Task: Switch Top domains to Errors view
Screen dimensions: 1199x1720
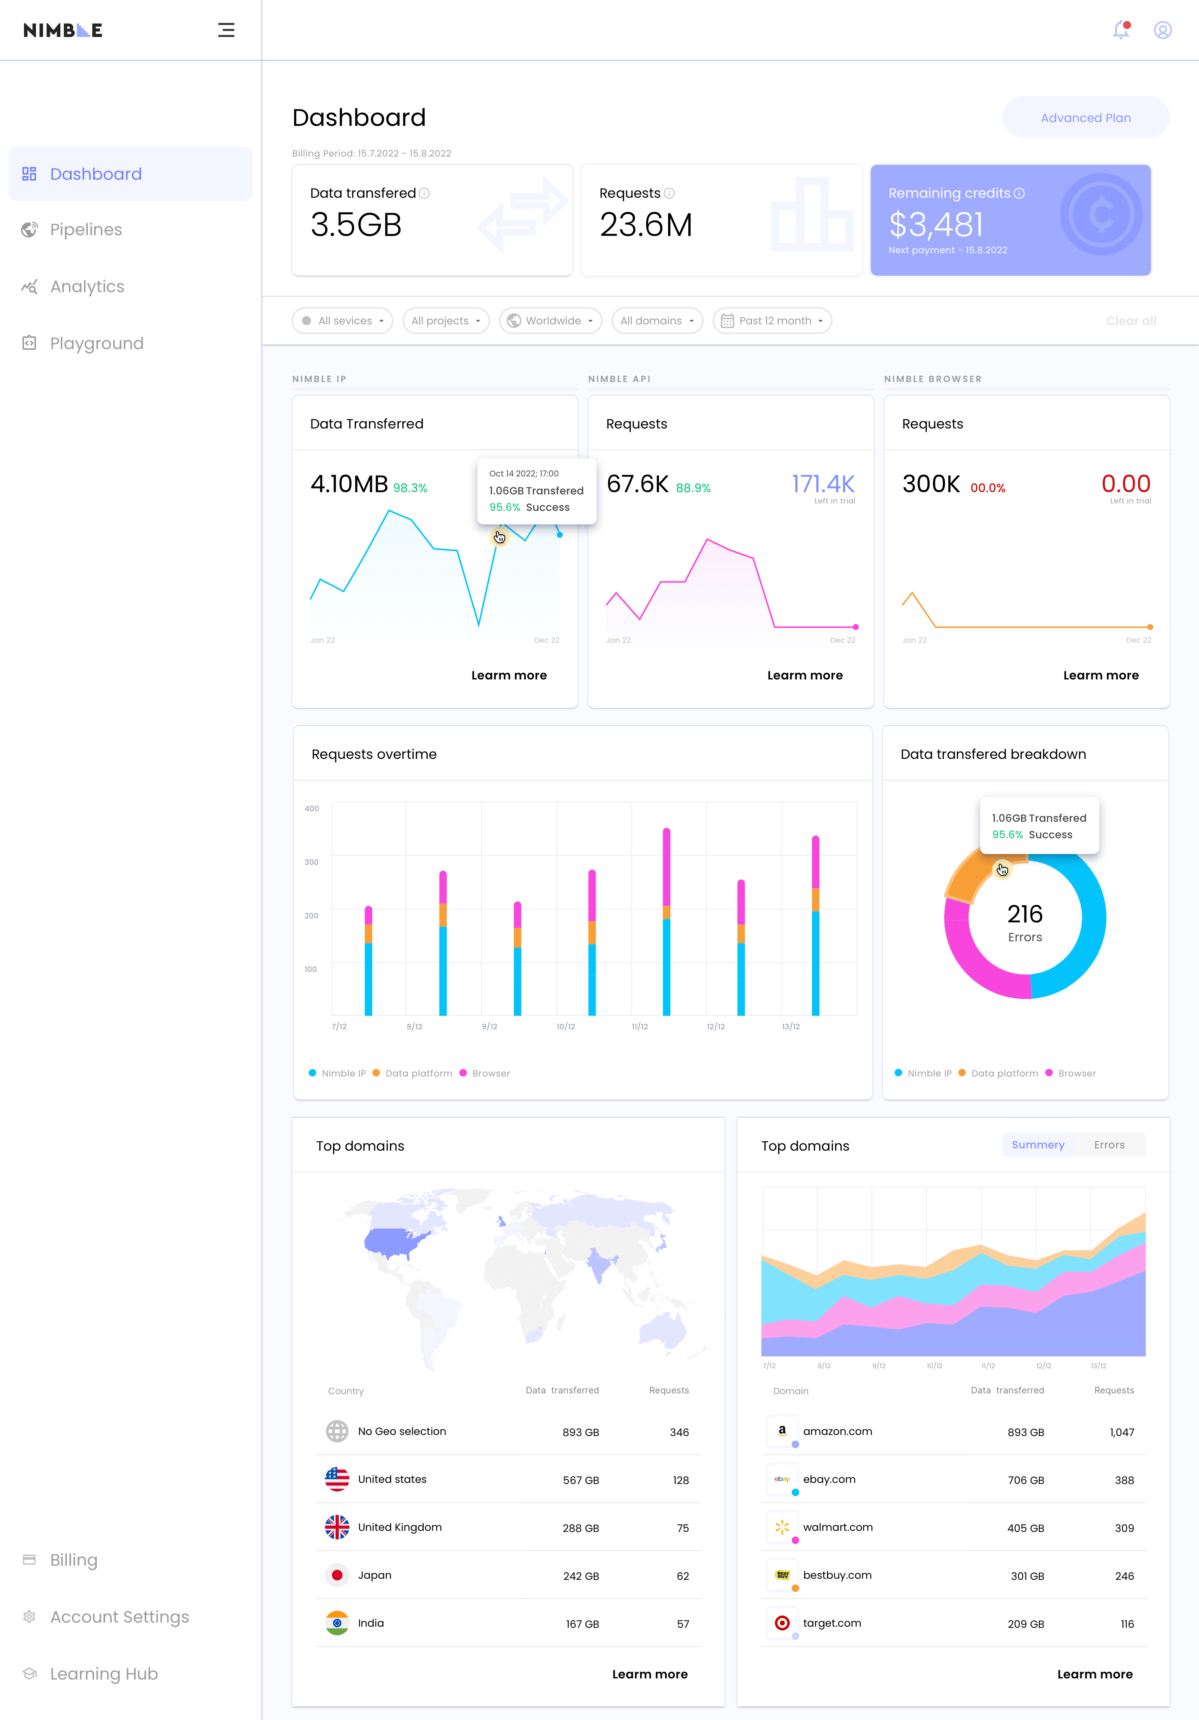Action: (1108, 1145)
